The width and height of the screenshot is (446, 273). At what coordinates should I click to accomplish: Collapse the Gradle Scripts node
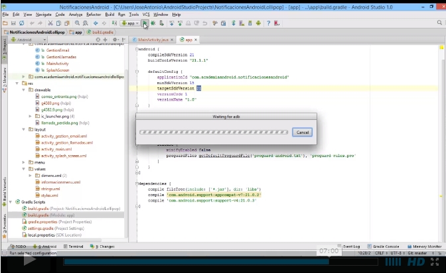pyautogui.click(x=11, y=201)
